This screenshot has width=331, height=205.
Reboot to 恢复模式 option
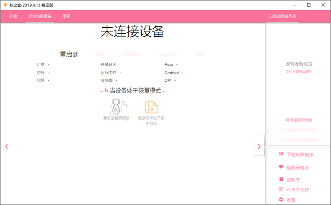click(x=130, y=54)
